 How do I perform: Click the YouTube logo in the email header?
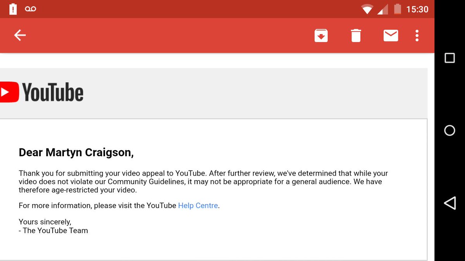tap(42, 92)
